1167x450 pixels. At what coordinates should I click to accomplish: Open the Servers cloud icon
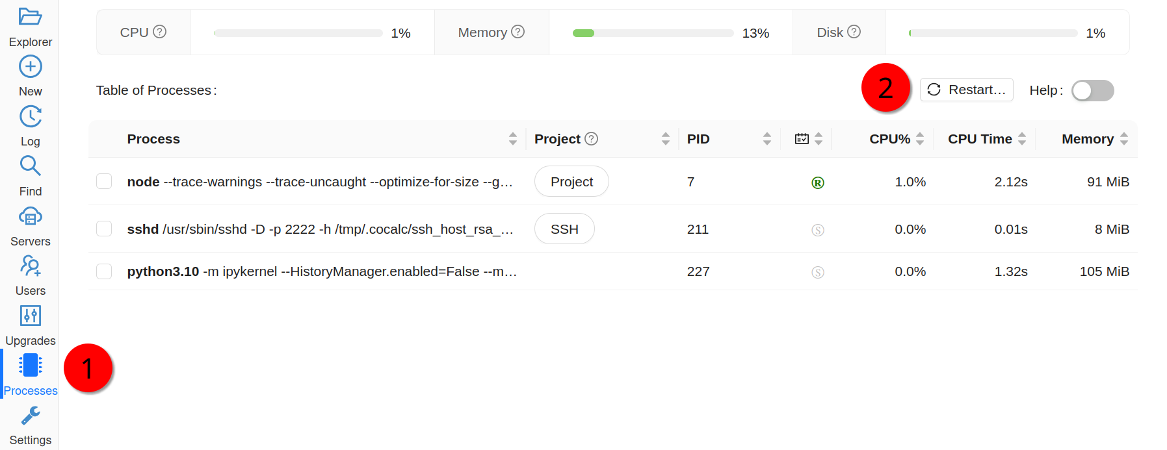[30, 216]
